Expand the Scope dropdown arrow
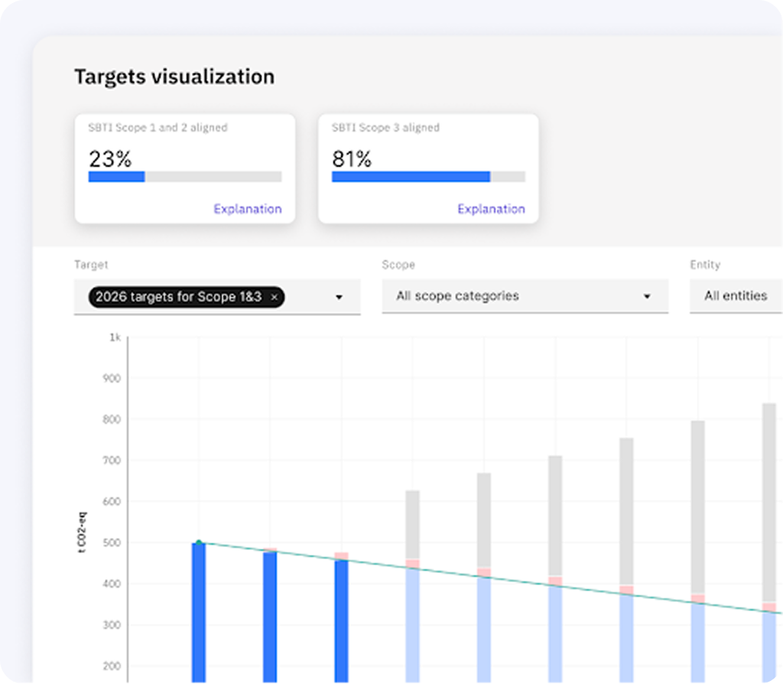 pyautogui.click(x=647, y=297)
